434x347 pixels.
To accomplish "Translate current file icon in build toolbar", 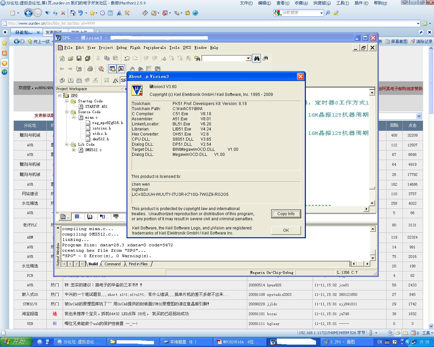I will pyautogui.click(x=62, y=80).
